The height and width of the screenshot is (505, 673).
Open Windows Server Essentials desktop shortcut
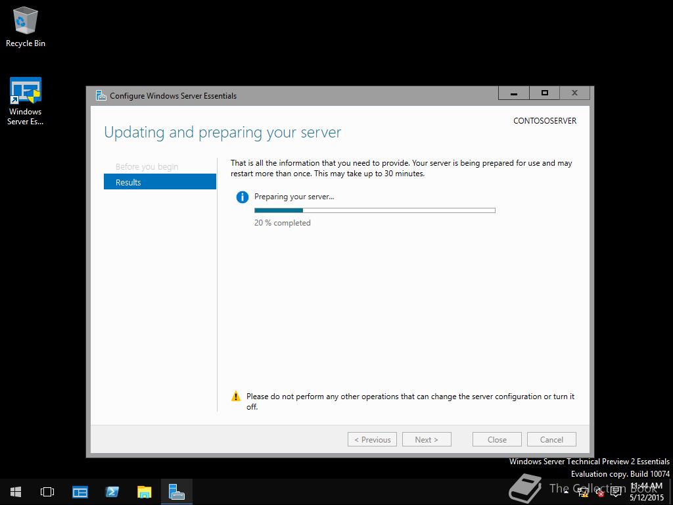pyautogui.click(x=26, y=101)
